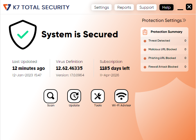
Task: Click the K7 logo icon
Action: (7, 7)
